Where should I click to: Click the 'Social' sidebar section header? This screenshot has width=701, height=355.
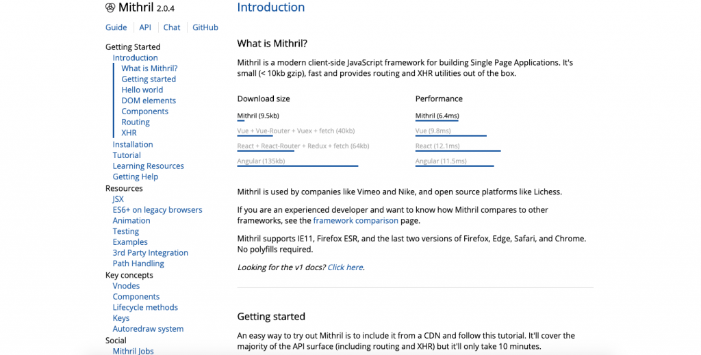click(116, 340)
